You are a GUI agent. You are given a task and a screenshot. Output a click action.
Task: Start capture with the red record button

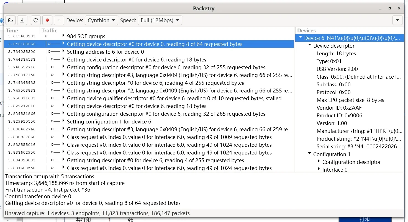pos(47,20)
